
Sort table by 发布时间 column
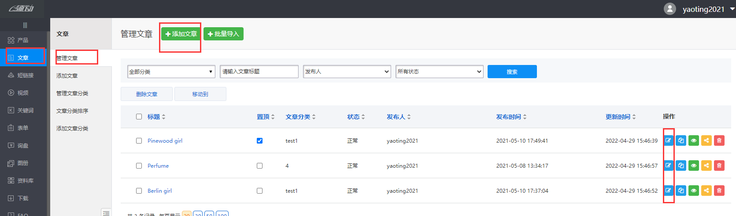[x=511, y=117]
